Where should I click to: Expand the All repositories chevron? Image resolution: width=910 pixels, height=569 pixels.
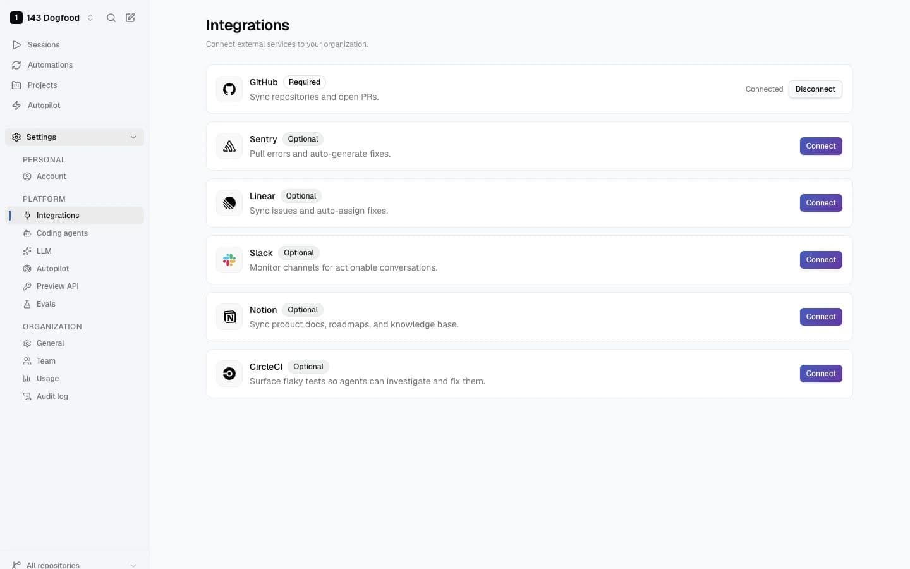click(x=133, y=565)
